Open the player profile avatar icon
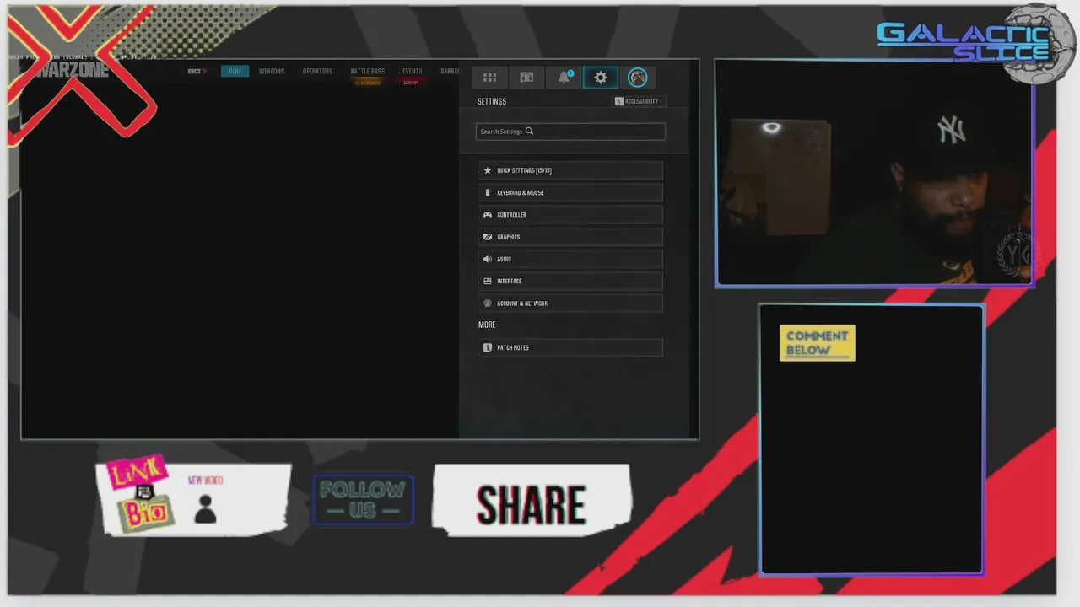This screenshot has width=1080, height=607. tap(638, 78)
